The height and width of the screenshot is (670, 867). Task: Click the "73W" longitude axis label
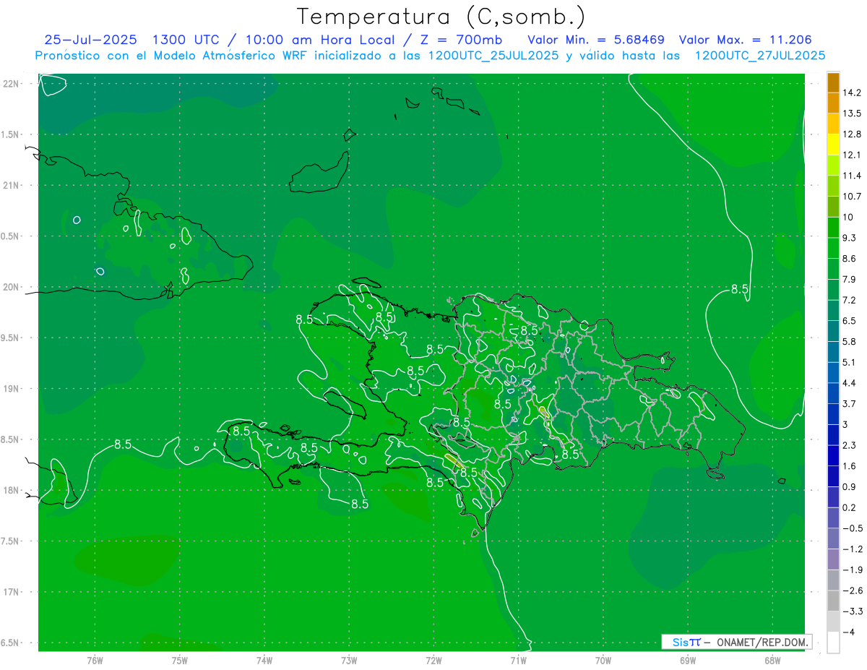pos(349,660)
